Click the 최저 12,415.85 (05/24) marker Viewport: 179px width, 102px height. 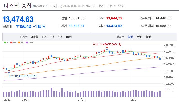[x=22, y=76]
